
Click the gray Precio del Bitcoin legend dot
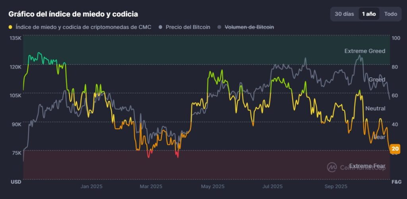coord(161,27)
